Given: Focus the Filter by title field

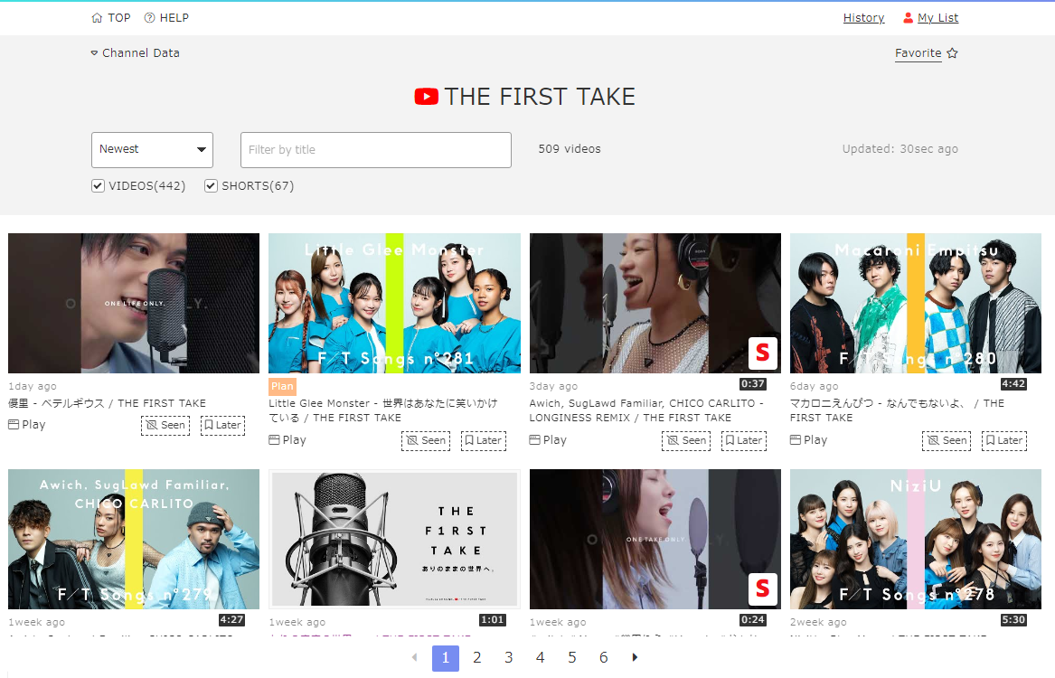Looking at the screenshot, I should (375, 149).
